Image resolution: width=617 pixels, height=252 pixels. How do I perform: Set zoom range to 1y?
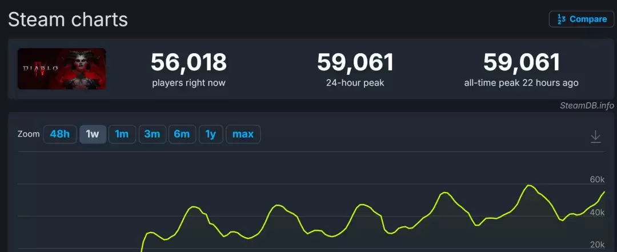(x=211, y=134)
